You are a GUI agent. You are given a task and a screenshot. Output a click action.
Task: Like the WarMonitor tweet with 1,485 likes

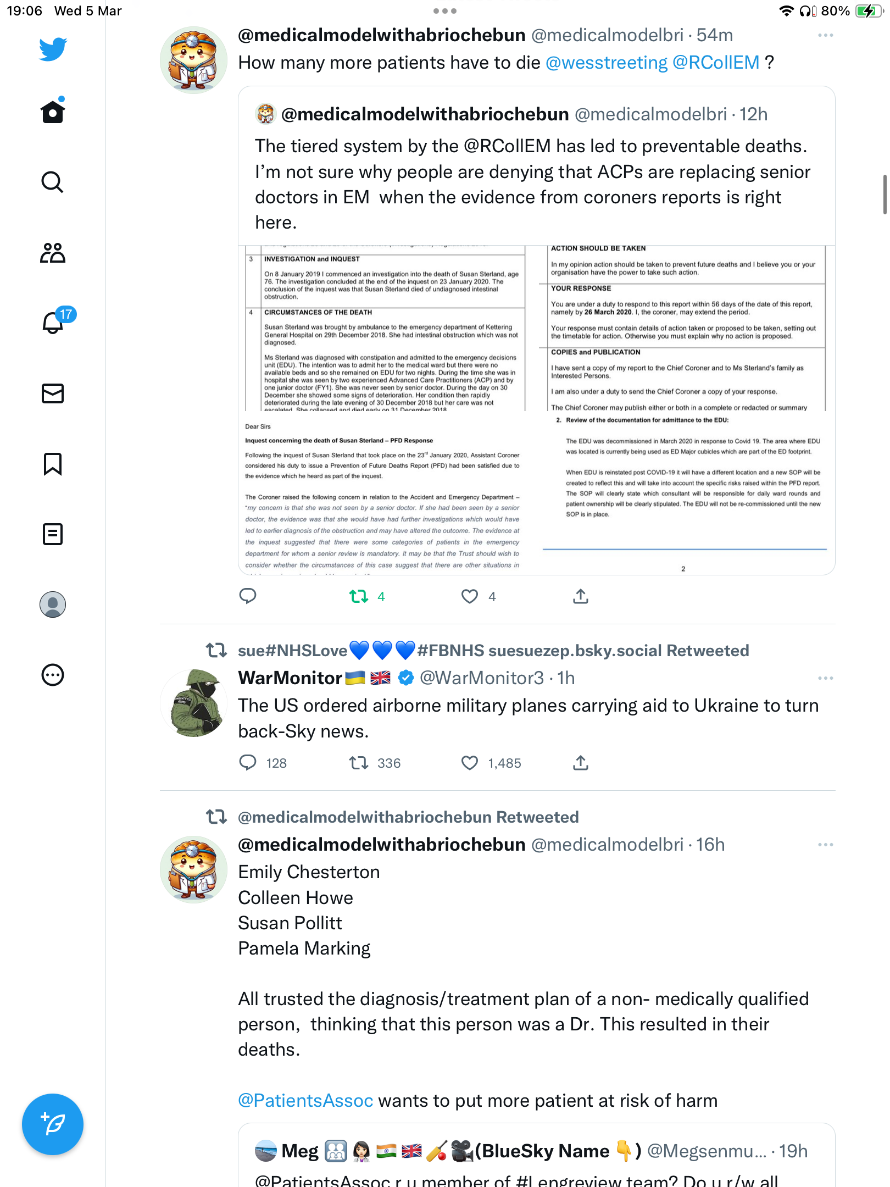pos(470,763)
